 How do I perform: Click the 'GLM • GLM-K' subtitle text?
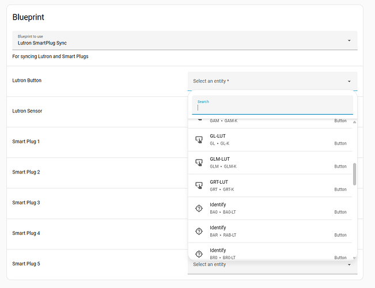pos(223,166)
